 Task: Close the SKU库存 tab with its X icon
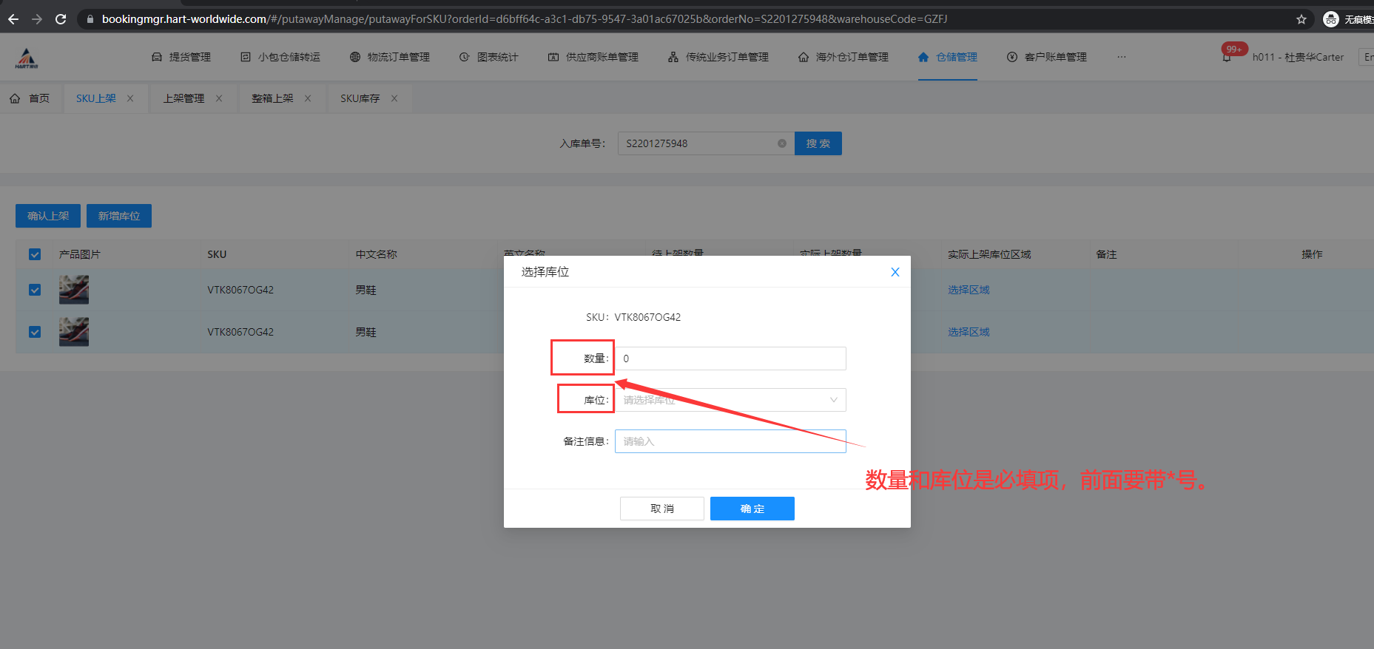tap(394, 98)
